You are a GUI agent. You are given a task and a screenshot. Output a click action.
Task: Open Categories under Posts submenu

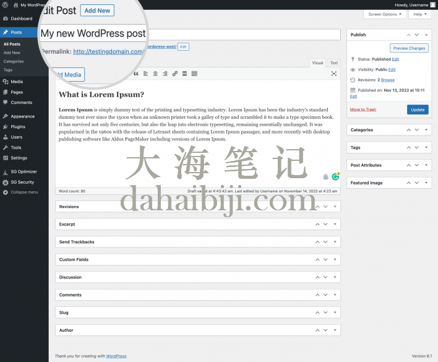[x=14, y=61]
